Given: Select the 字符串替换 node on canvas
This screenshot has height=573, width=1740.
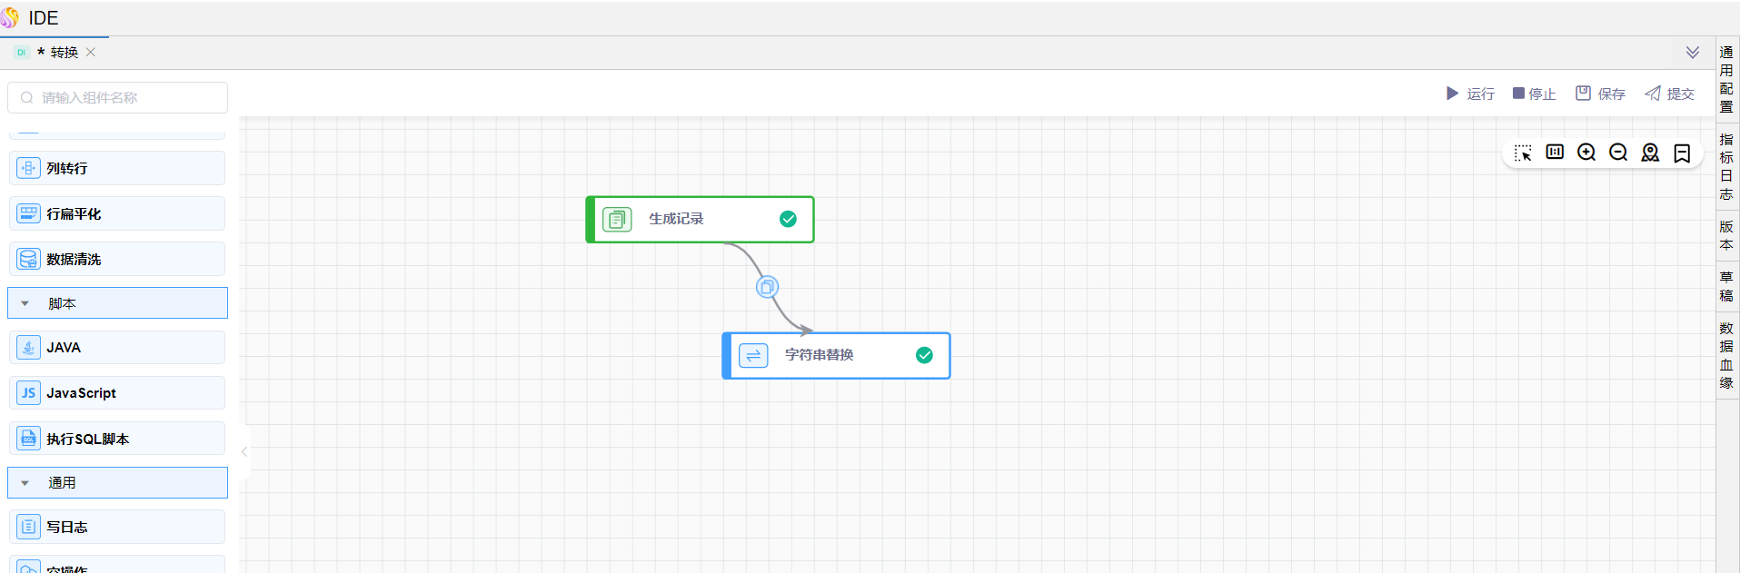Looking at the screenshot, I should click(836, 355).
